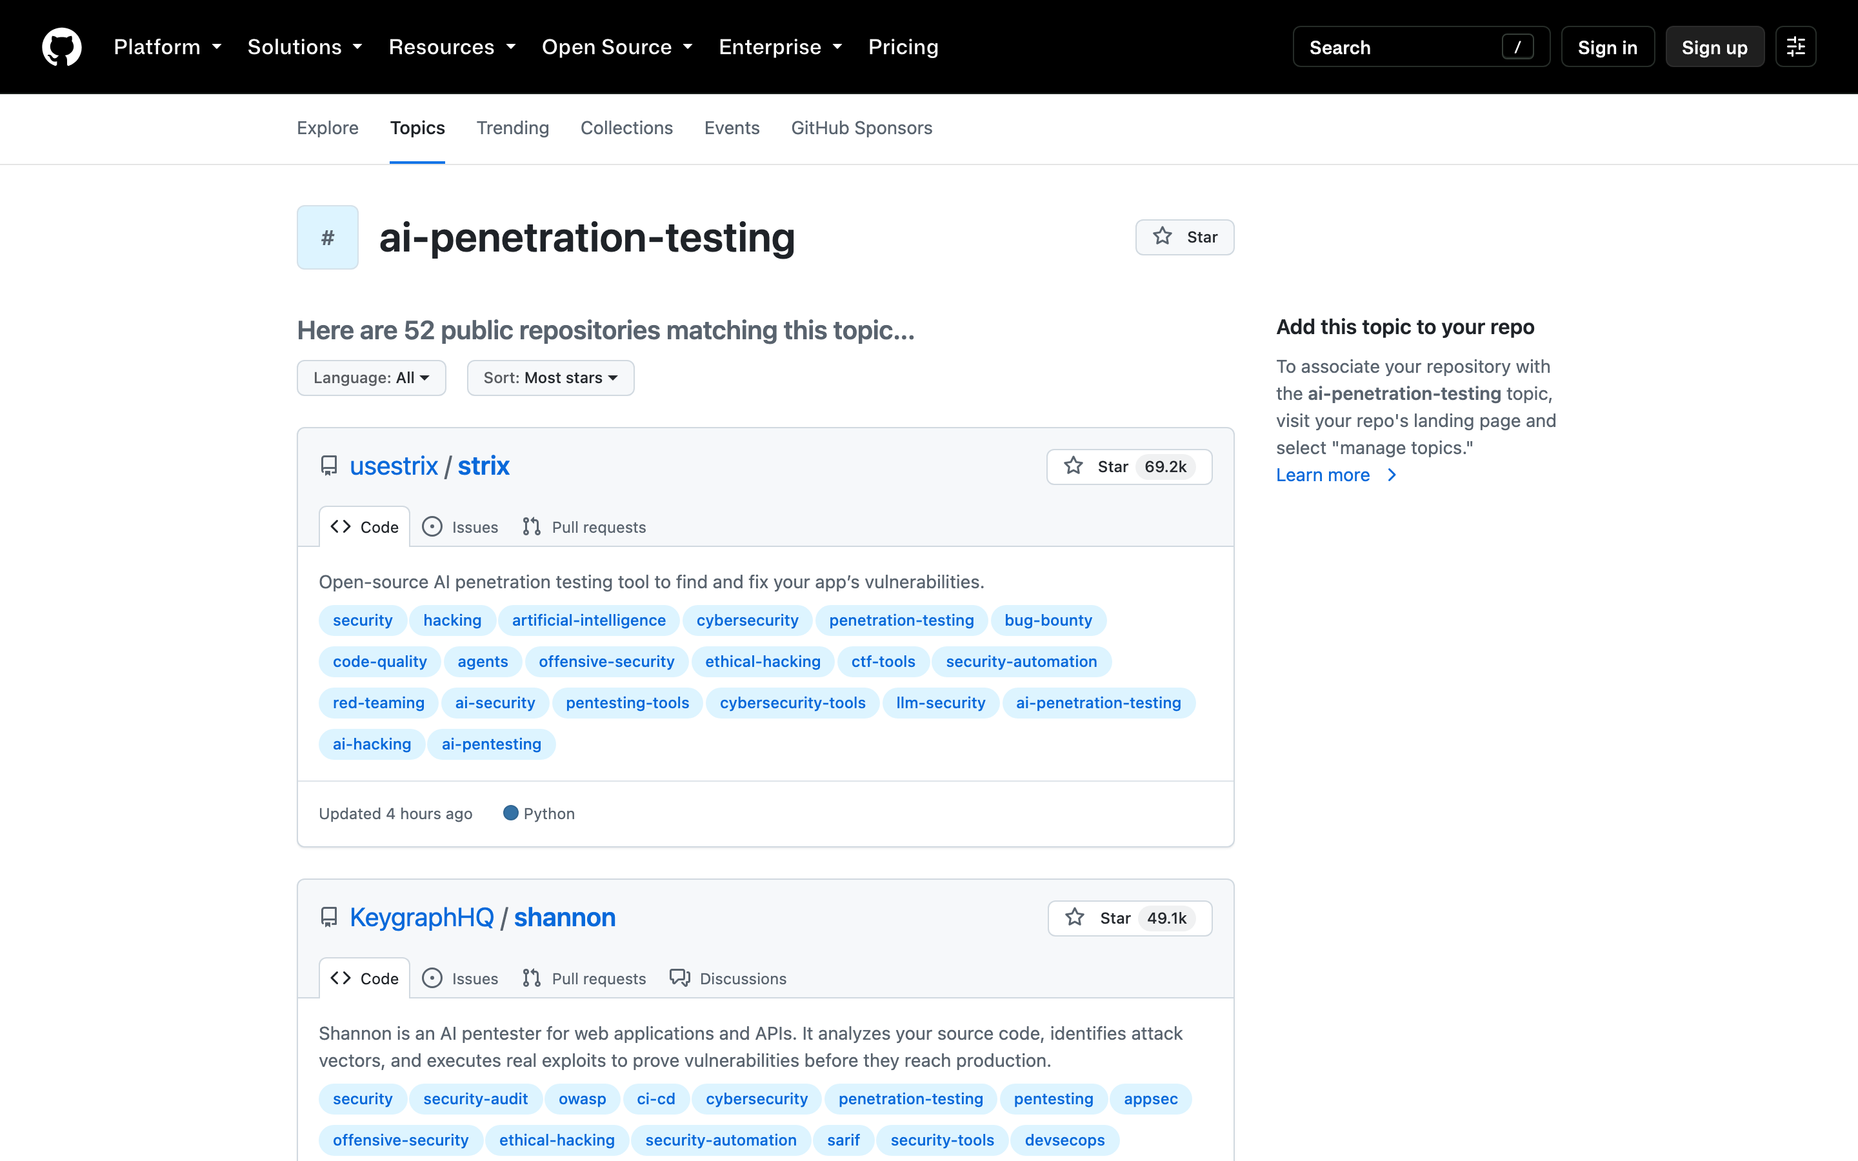This screenshot has height=1161, width=1858.
Task: Select the Topics tab
Action: (x=417, y=128)
